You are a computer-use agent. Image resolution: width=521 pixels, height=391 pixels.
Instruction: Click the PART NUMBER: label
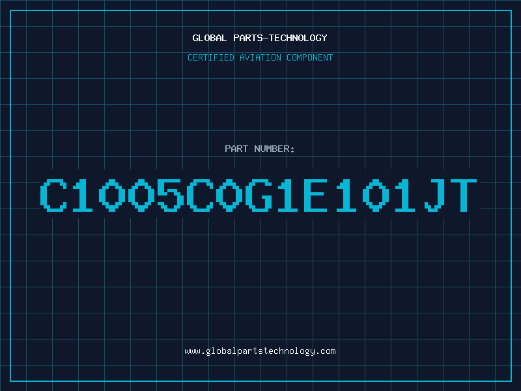[260, 149]
